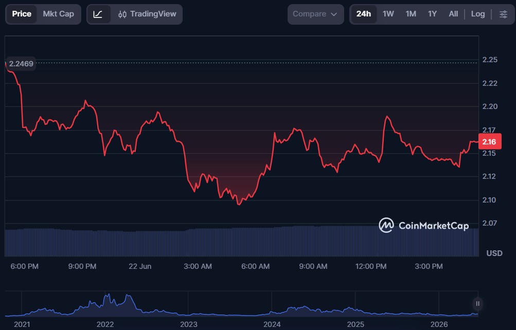Click the 2.2469 opening price label
516x330 pixels.
[x=21, y=64]
